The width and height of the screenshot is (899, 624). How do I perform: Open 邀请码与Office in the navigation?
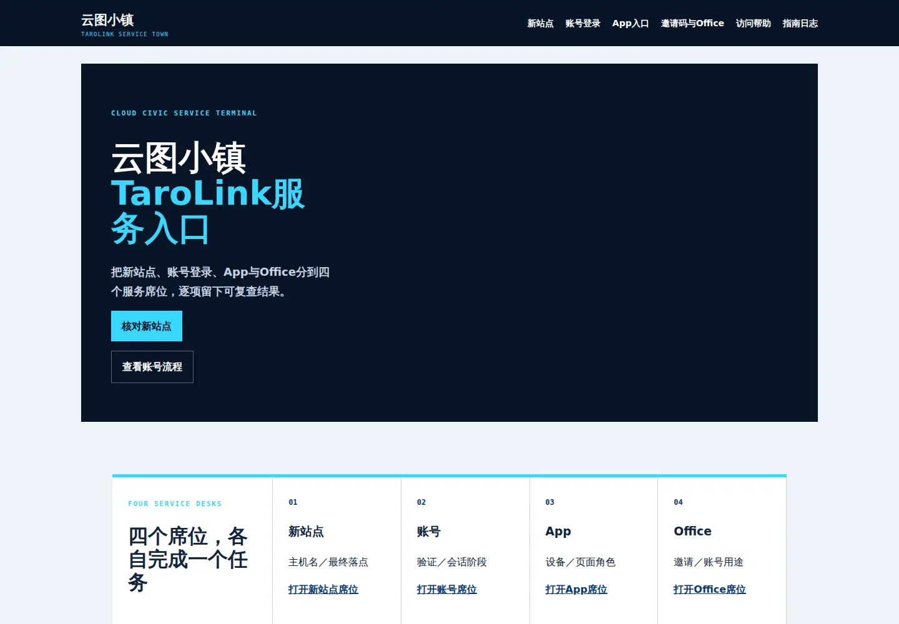(692, 23)
